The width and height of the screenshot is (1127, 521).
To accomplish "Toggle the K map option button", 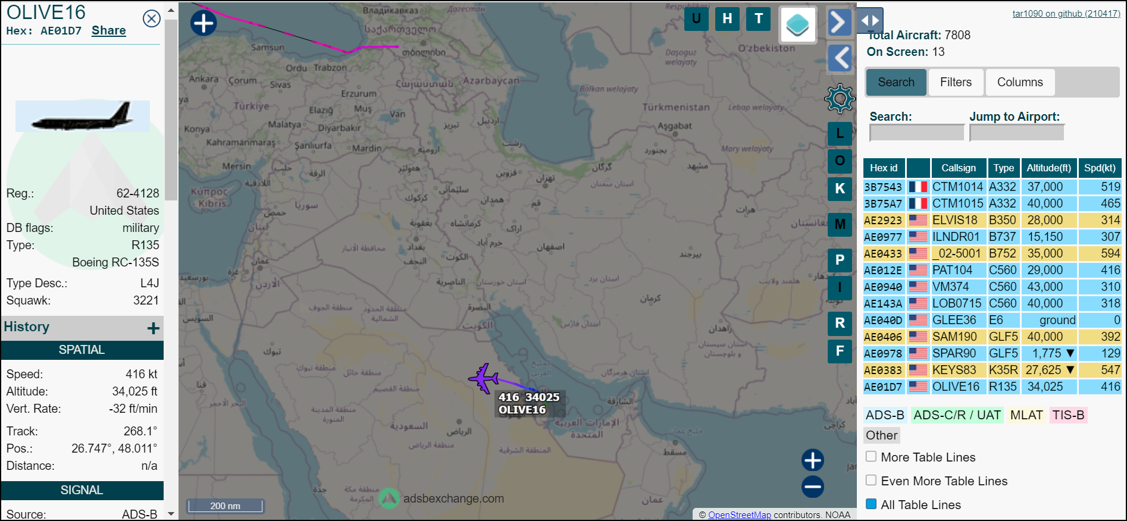I will click(840, 189).
